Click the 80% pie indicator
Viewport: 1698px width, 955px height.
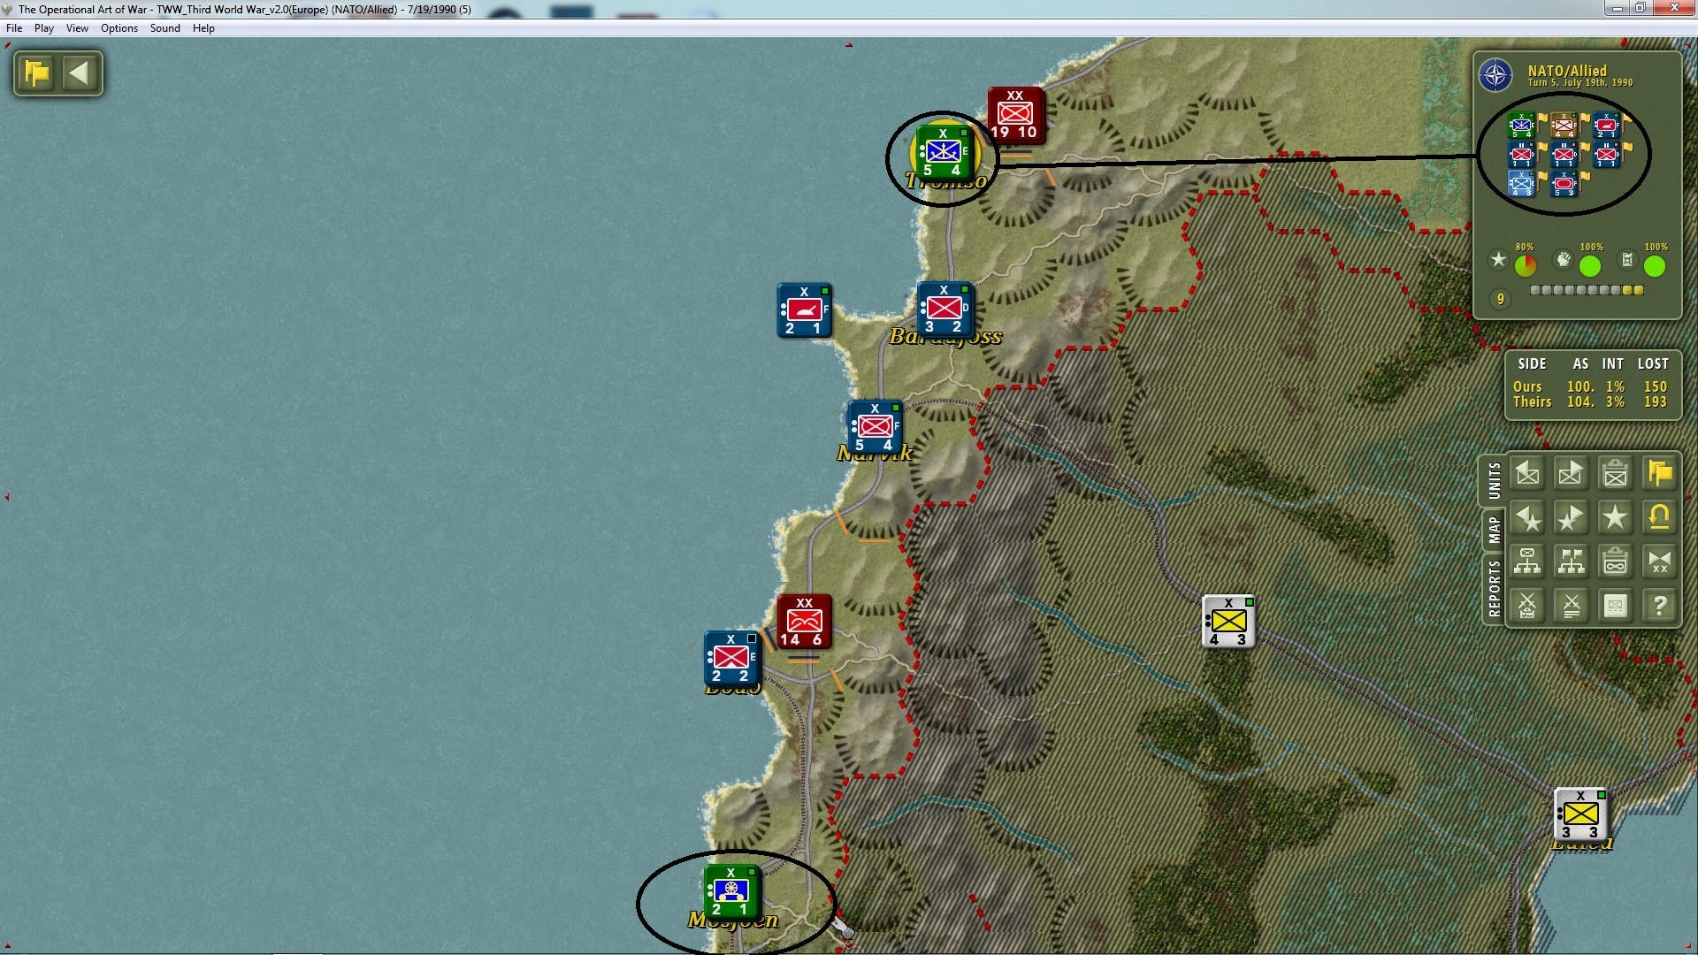tap(1526, 265)
